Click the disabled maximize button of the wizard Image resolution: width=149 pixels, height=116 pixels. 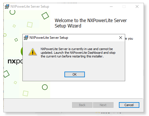(124, 7)
